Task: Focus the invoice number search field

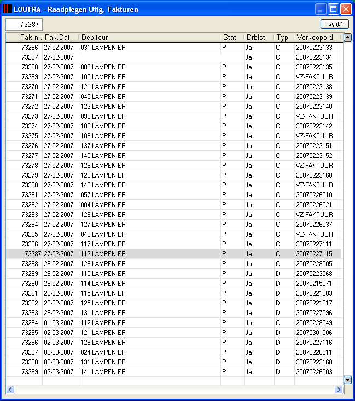Action: [24, 24]
